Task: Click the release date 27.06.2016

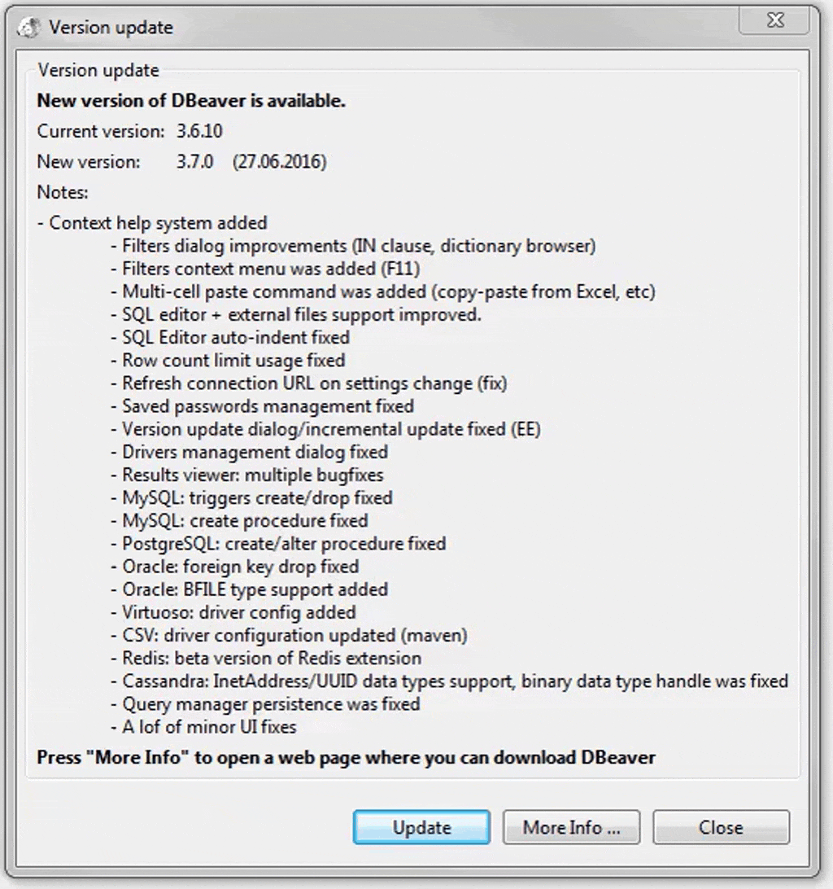Action: click(280, 162)
